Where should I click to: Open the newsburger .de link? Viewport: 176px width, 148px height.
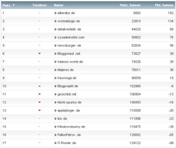click(69, 45)
